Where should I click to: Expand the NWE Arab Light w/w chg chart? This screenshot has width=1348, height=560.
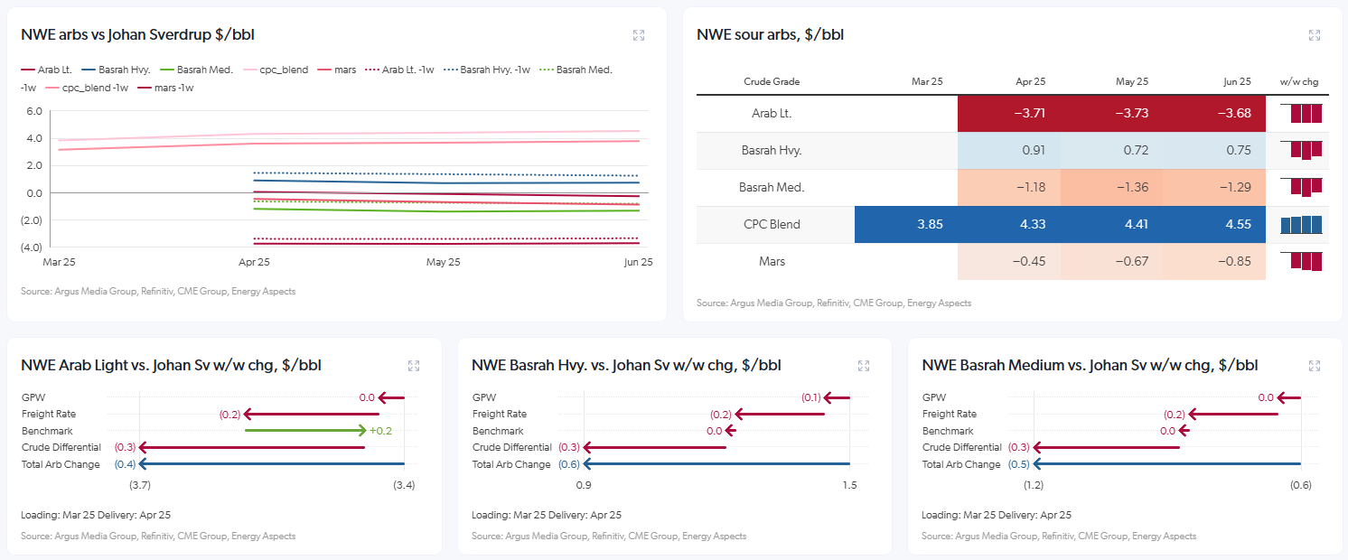click(x=414, y=366)
